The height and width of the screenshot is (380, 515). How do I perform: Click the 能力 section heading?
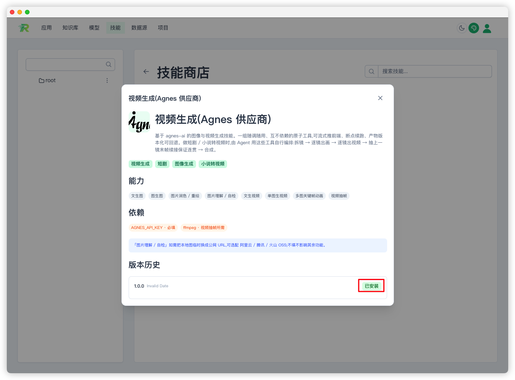tap(136, 181)
